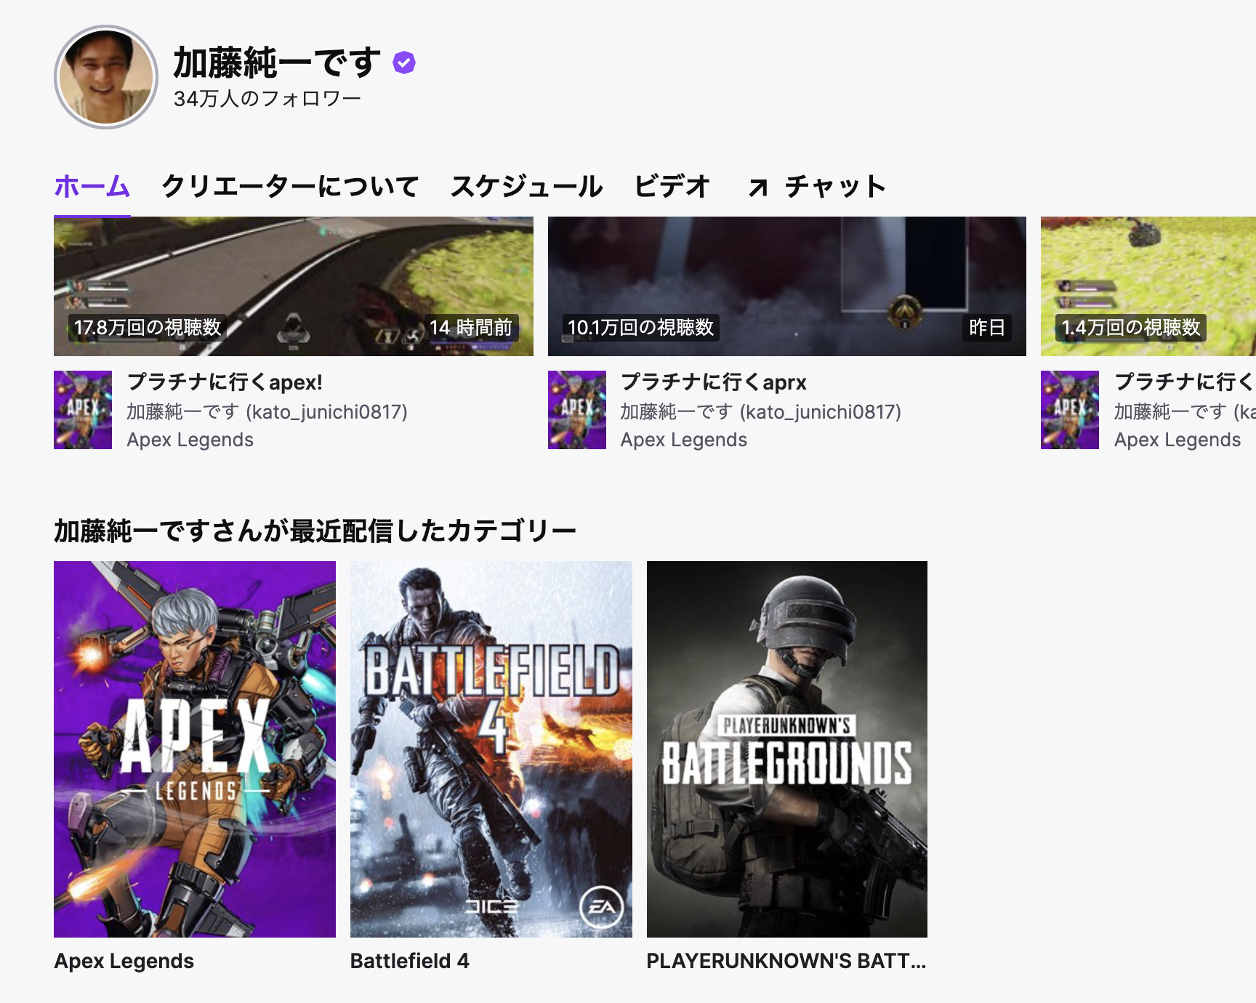Click channel name under プラチナに行くapex!

(267, 412)
